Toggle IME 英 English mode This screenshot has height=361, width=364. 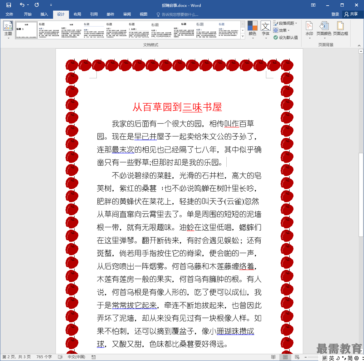click(332, 358)
